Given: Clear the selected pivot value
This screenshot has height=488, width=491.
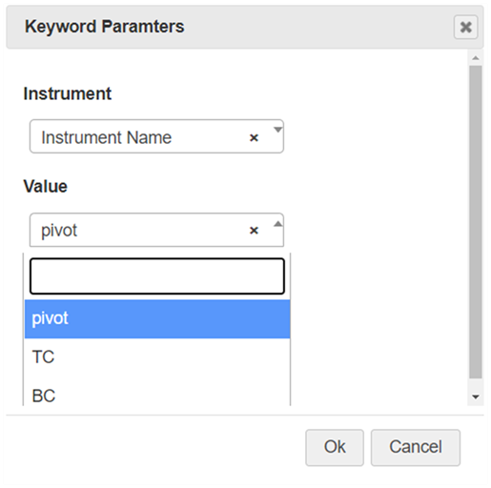Looking at the screenshot, I should pos(254,231).
